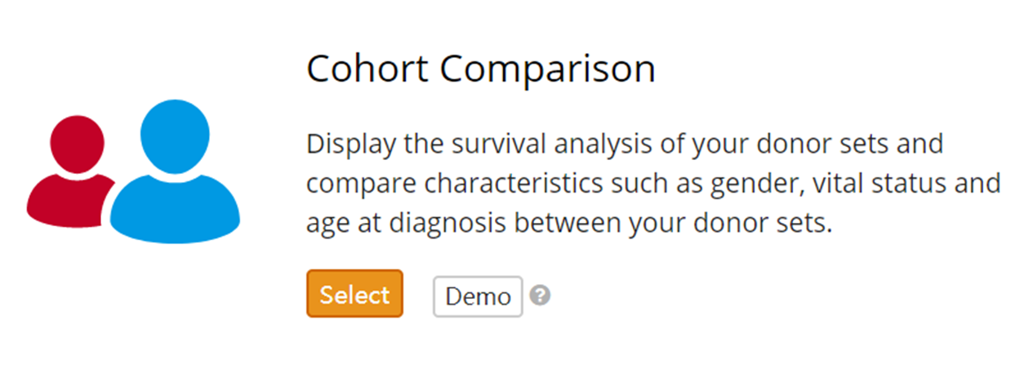The height and width of the screenshot is (370, 1011).
Task: Click the line starting with age at diagnosis
Action: pyautogui.click(x=569, y=222)
